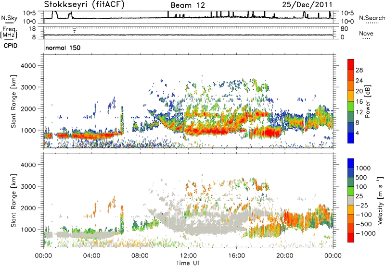385x266 pixels.
Task: Click the 16:00 time tick label
Action: point(236,256)
